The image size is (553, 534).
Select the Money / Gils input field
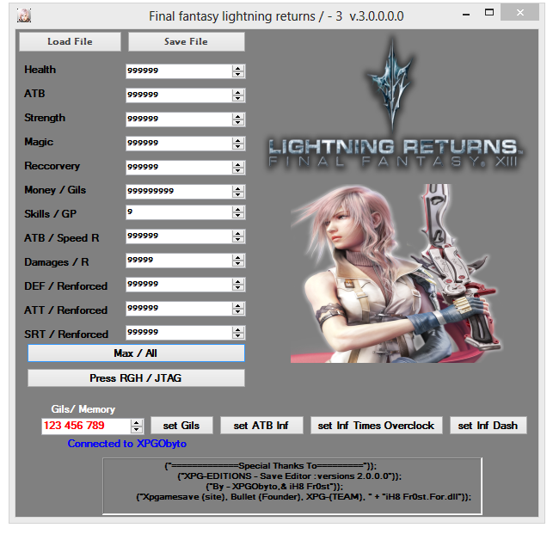click(178, 191)
